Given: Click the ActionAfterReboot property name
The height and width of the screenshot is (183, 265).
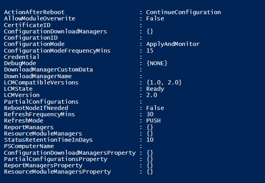Looking at the screenshot, I should coord(34,12).
